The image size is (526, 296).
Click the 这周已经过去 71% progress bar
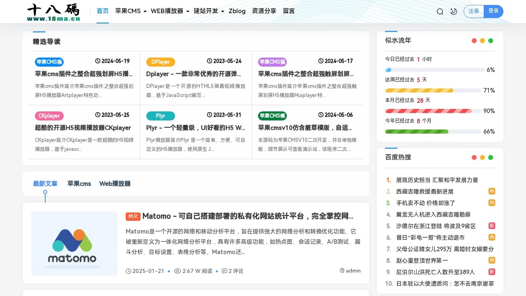[433, 90]
